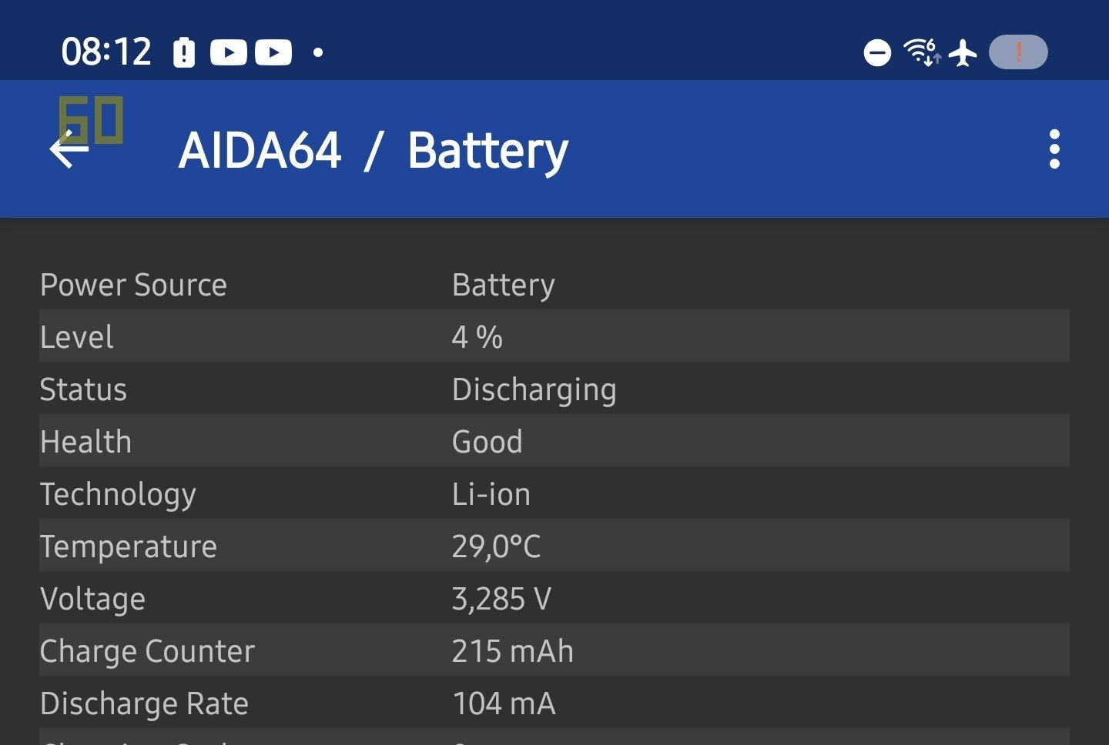Open the three-dot overflow menu
The height and width of the screenshot is (745, 1109).
(x=1054, y=149)
